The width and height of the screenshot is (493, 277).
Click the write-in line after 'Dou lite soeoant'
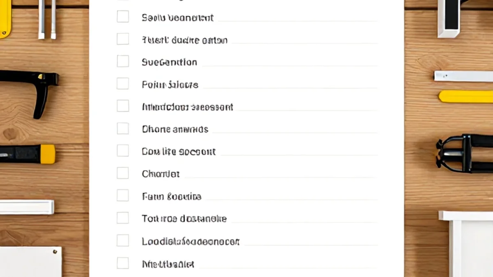tap(299, 155)
